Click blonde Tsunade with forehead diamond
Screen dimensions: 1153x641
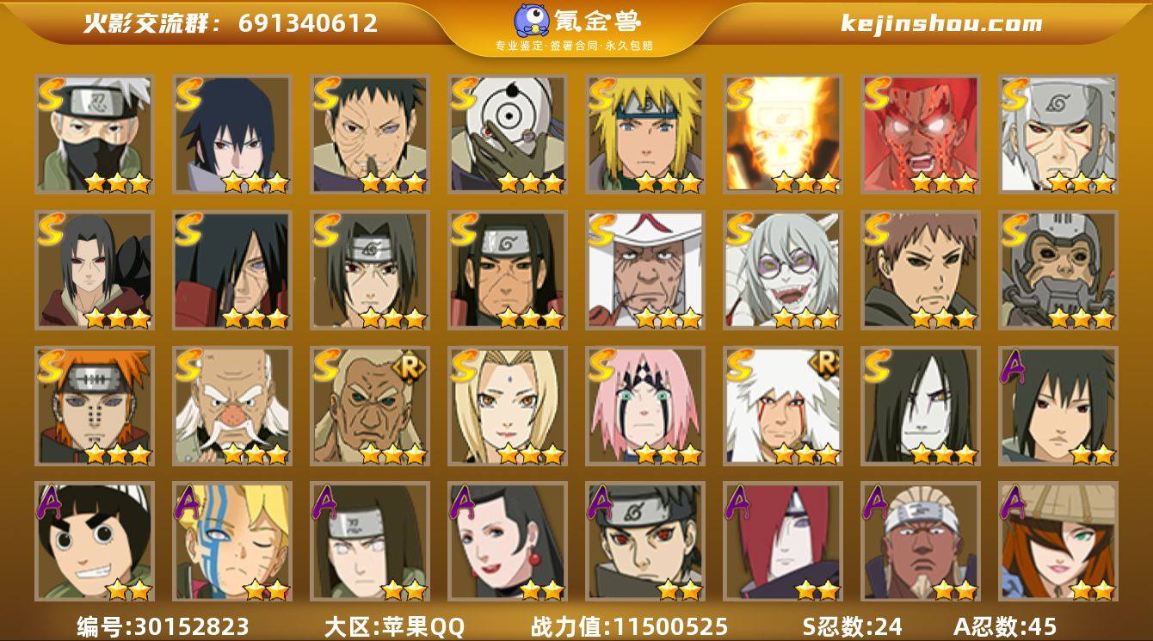pos(507,406)
